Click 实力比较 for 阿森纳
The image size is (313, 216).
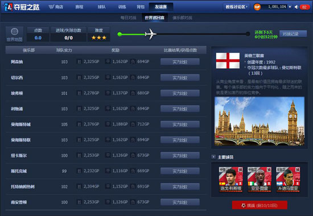pyautogui.click(x=180, y=62)
